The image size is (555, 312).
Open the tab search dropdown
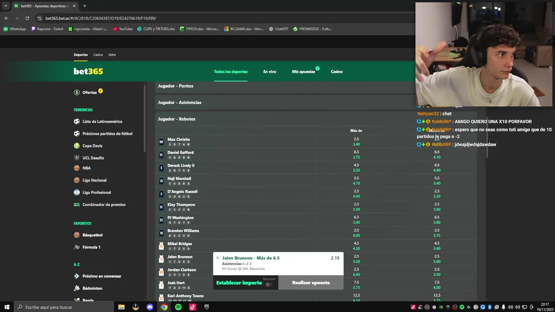6,6
